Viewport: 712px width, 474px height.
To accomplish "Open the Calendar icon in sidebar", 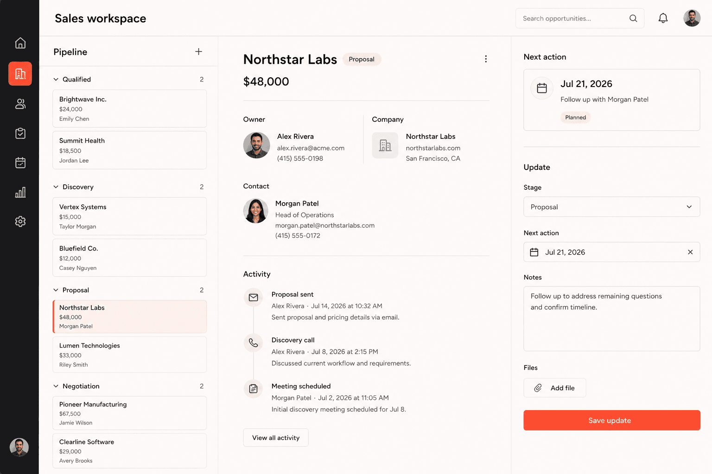I will (20, 162).
